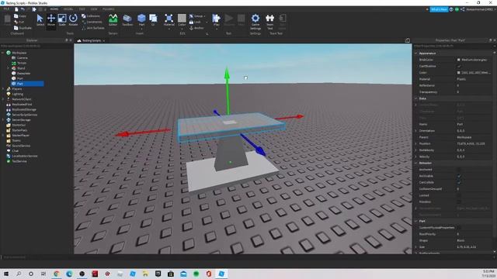Switch to the PLUGINS ribbon tab

(109, 9)
